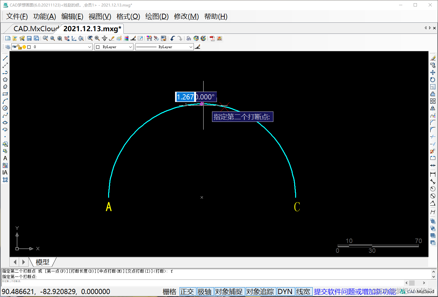Select the Line drawing tool
This screenshot has width=438, height=297.
tap(5, 58)
